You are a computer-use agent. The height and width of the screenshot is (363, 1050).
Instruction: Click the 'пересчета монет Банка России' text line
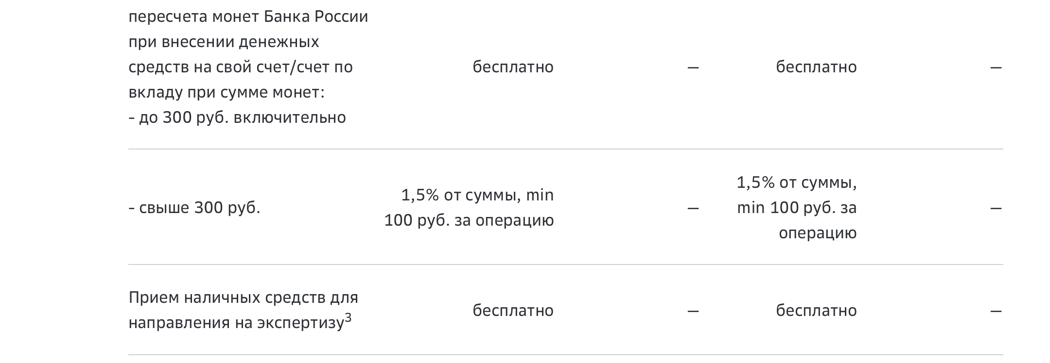click(x=248, y=16)
